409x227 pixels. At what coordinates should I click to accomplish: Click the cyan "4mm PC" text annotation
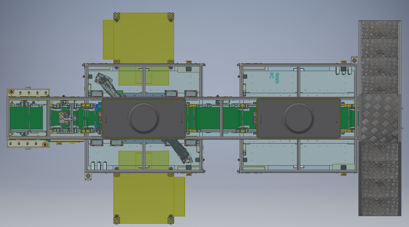(274, 78)
